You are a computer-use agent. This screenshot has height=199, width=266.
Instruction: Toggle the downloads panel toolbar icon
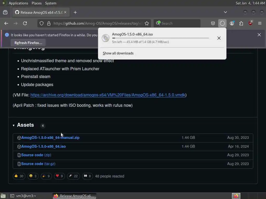pyautogui.click(x=222, y=23)
